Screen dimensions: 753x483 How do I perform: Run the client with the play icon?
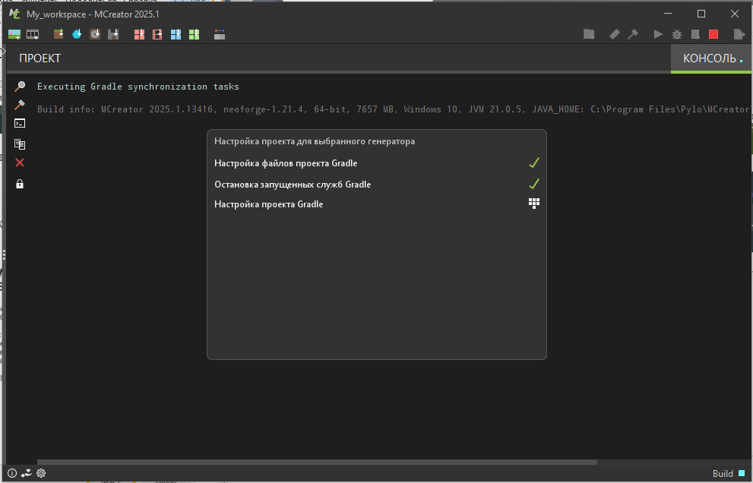(658, 34)
